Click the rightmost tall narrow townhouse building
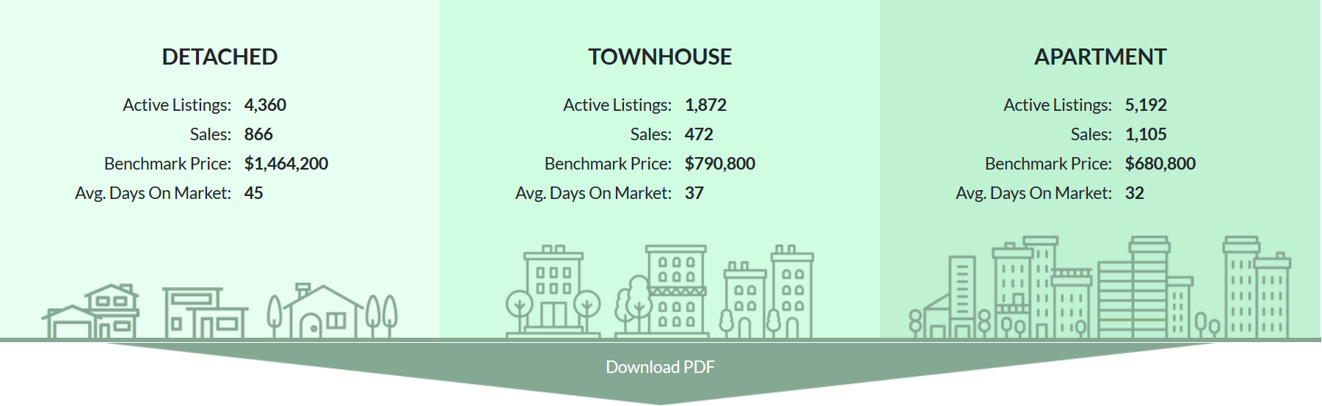This screenshot has height=406, width=1322. coord(791,294)
